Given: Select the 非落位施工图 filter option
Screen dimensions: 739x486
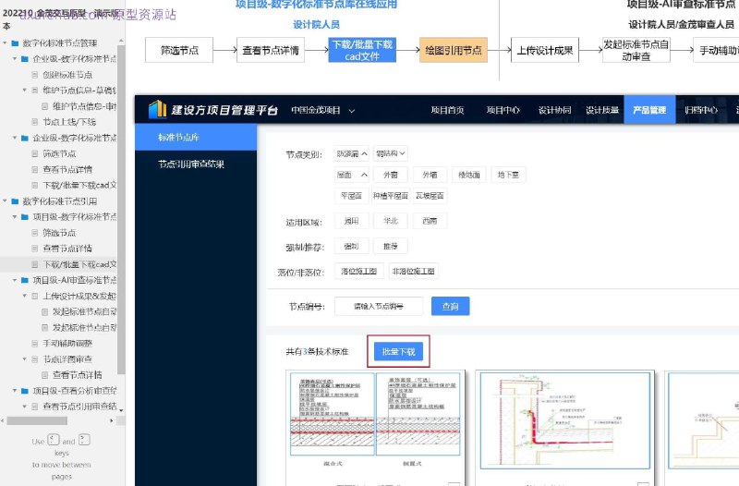Looking at the screenshot, I should tap(413, 271).
